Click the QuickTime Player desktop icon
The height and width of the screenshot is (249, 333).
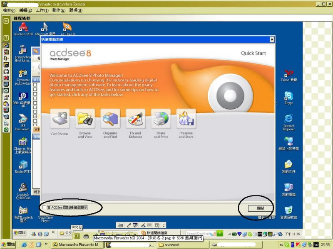(x=45, y=219)
